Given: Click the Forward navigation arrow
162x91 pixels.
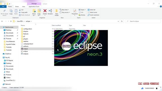Looking at the screenshot, I should click(6, 21).
